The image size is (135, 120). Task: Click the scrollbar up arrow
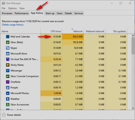point(133,36)
